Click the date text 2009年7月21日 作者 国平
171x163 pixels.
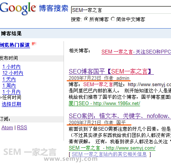pyautogui.click(x=97, y=123)
